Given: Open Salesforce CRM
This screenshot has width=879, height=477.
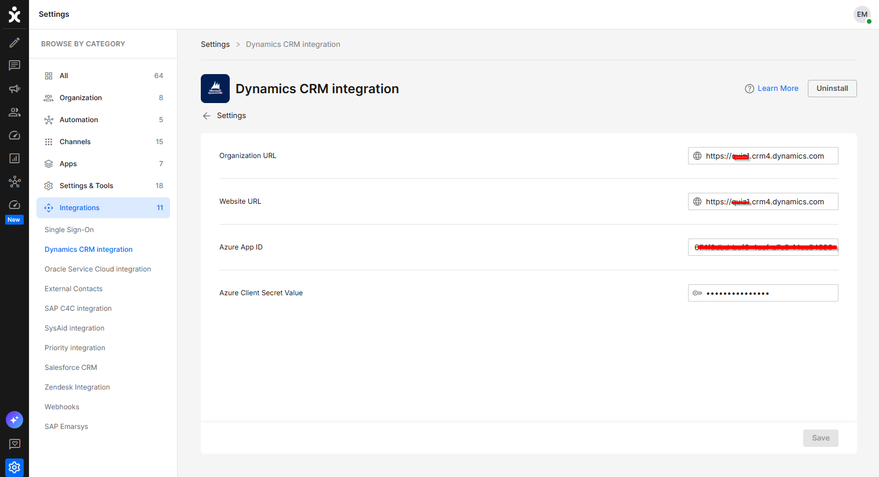Looking at the screenshot, I should point(71,368).
